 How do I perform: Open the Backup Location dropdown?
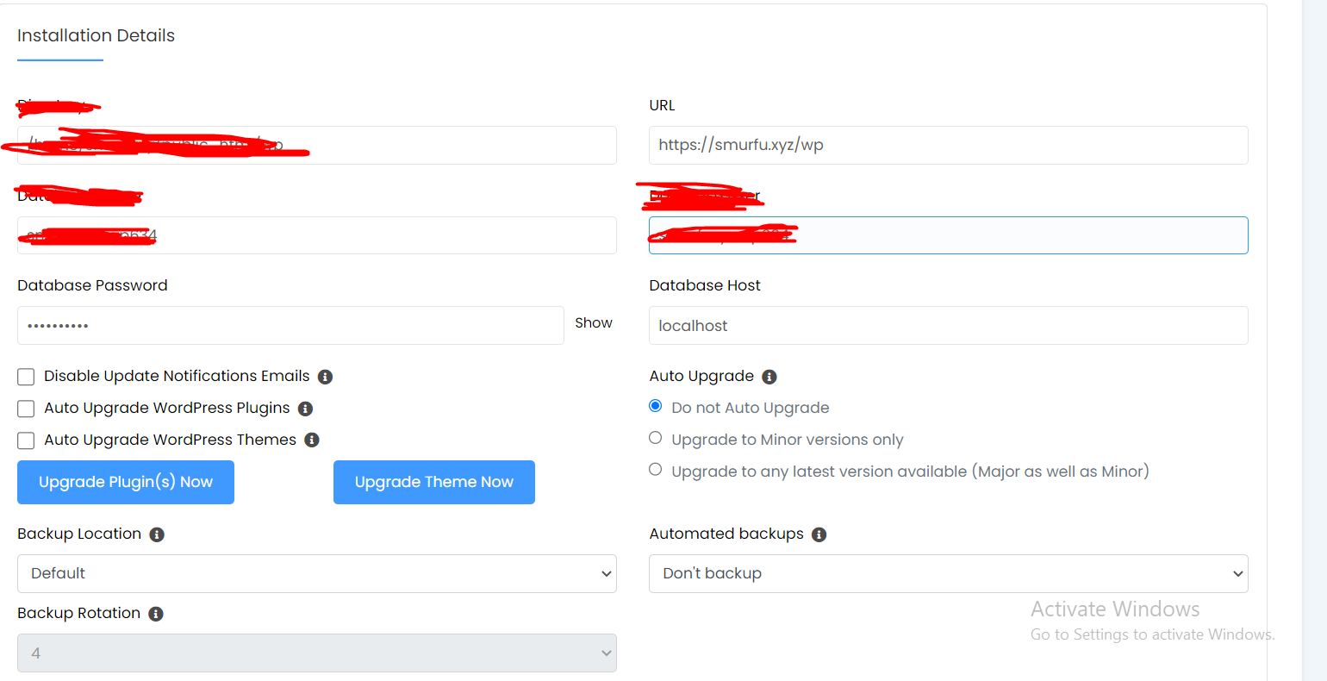click(x=316, y=573)
